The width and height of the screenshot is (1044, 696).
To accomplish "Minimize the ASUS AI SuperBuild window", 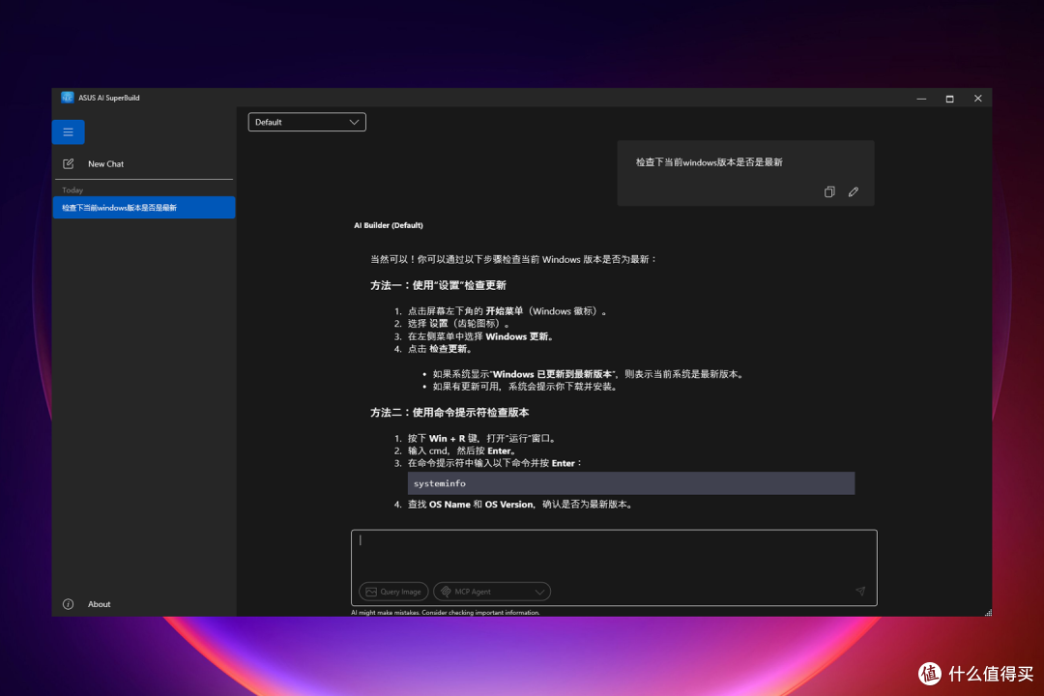I will coord(921,99).
